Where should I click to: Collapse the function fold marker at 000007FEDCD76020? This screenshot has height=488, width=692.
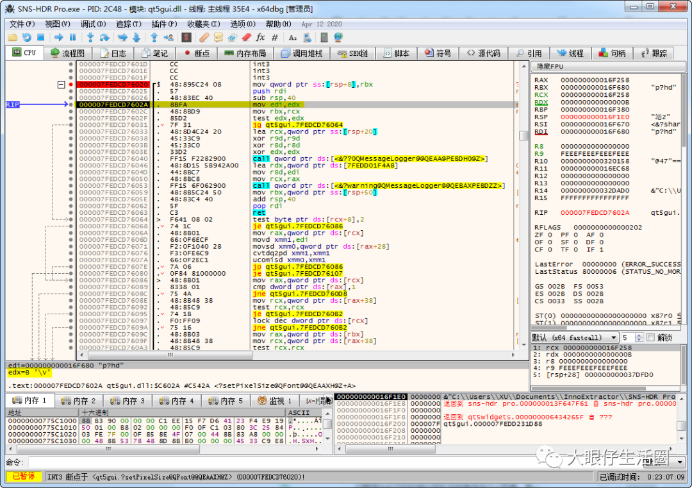pos(62,85)
